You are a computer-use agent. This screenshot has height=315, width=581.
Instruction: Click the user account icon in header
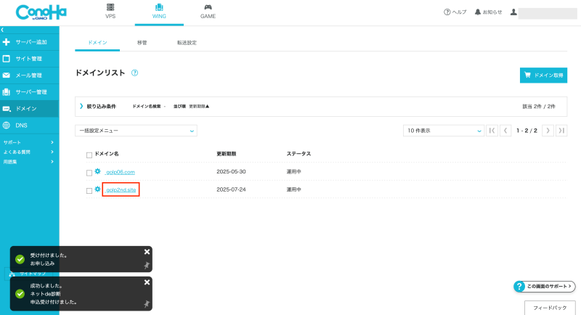[513, 12]
